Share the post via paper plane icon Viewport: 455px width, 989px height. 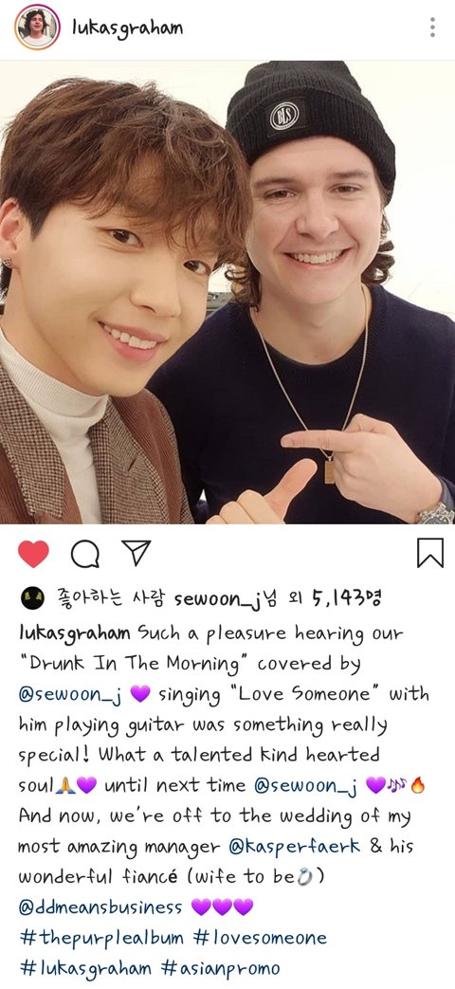(x=136, y=553)
